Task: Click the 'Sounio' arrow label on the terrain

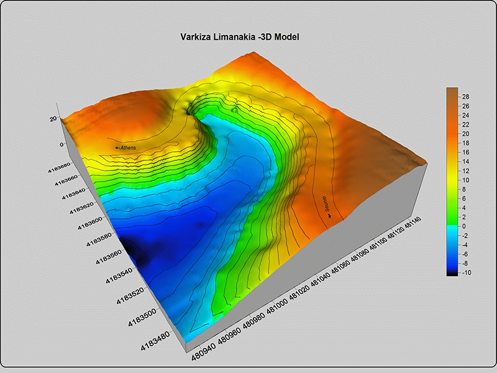Action: pyautogui.click(x=327, y=207)
